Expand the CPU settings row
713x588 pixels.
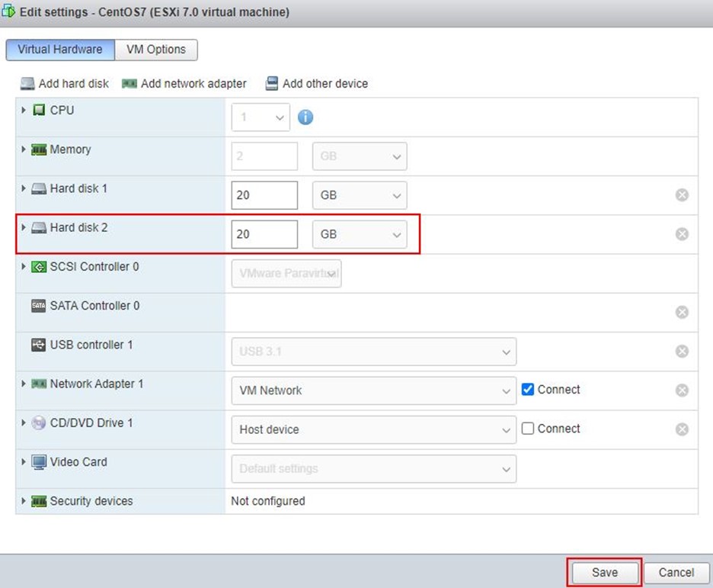click(23, 110)
